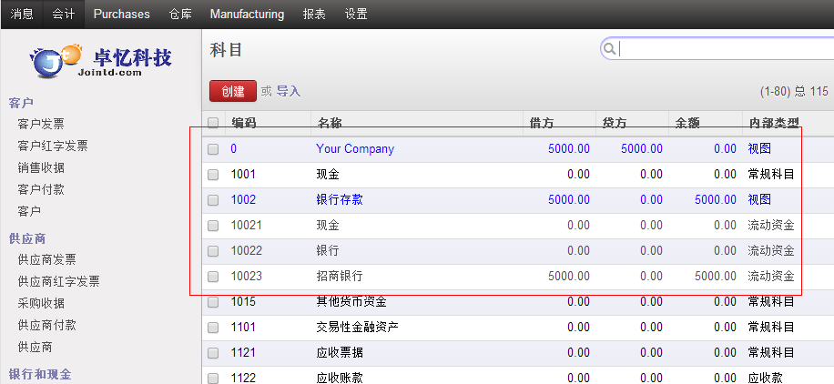This screenshot has height=384, width=834.
Task: Open 客户发票 in the sidebar
Action: pos(41,124)
